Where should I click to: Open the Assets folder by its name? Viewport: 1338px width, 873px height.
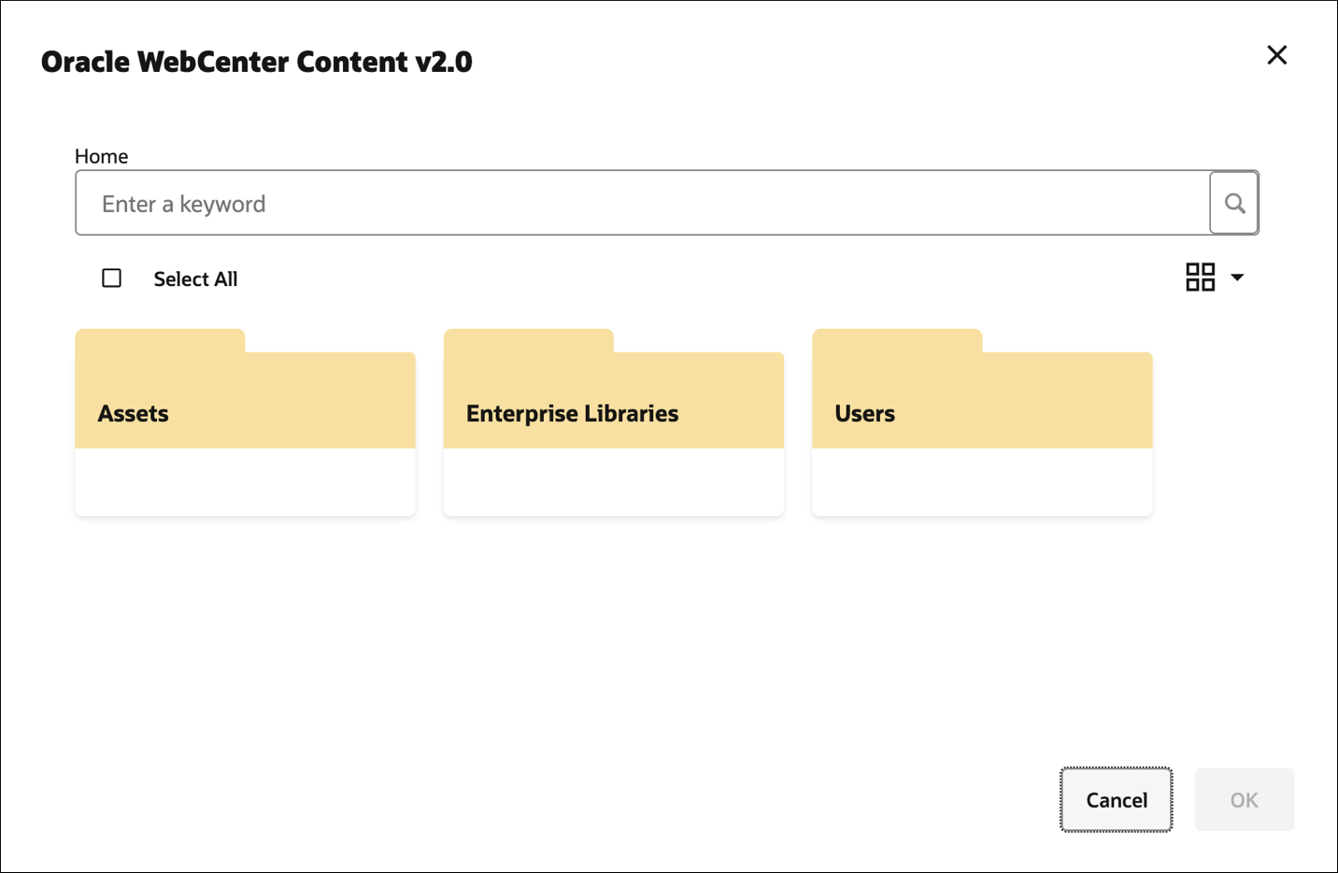(x=134, y=413)
